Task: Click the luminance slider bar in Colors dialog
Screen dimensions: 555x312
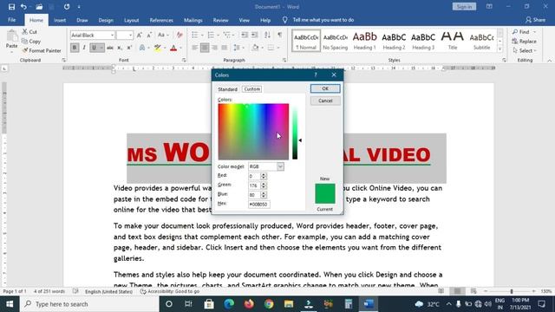Action: pos(295,132)
